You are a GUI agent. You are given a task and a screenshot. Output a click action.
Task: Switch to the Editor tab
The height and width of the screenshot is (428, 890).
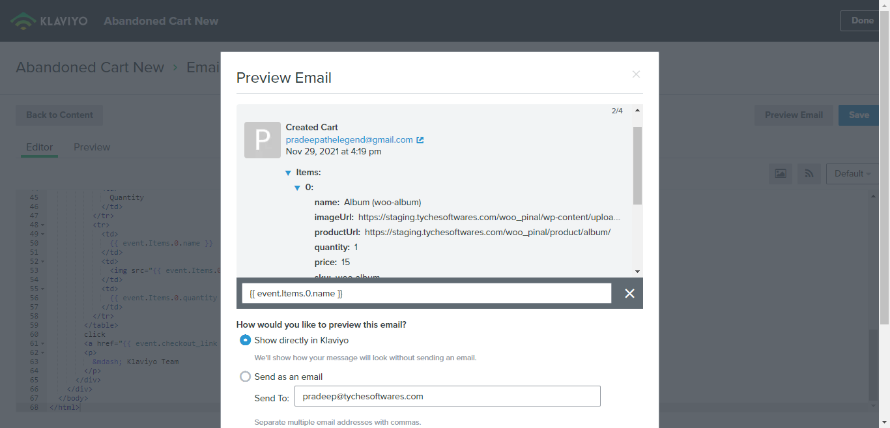(39, 147)
